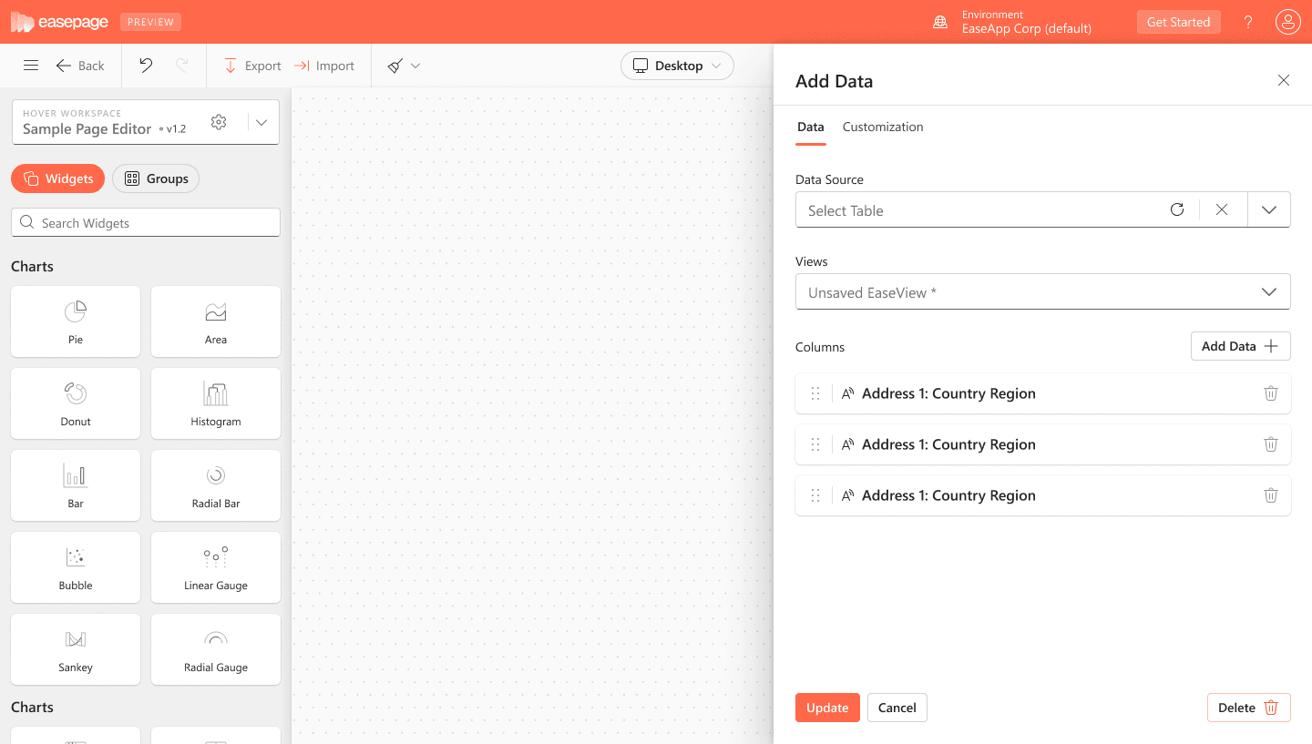Viewport: 1312px width, 744px height.
Task: Expand the Data Source dropdown arrow
Action: tap(1269, 209)
